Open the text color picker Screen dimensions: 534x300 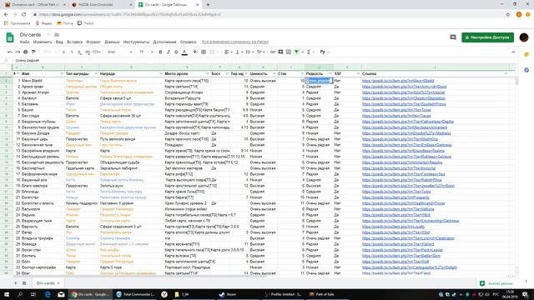coord(184,52)
